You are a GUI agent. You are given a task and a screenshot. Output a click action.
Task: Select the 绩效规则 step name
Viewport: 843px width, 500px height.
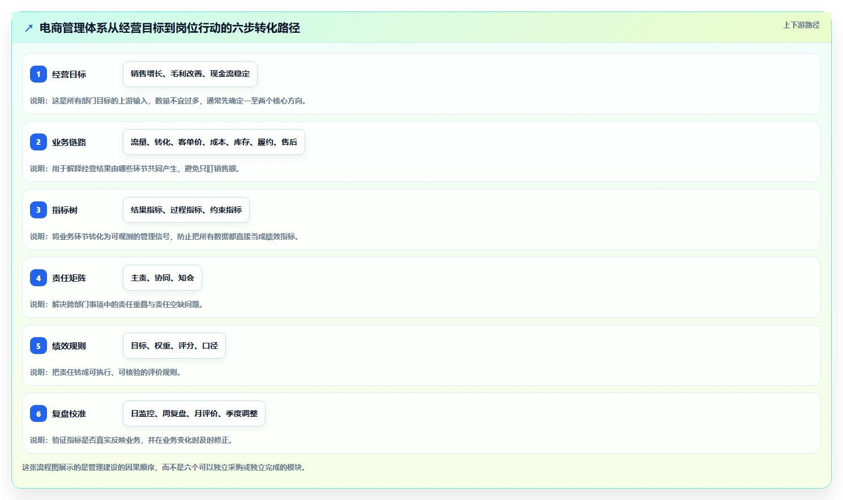point(69,346)
